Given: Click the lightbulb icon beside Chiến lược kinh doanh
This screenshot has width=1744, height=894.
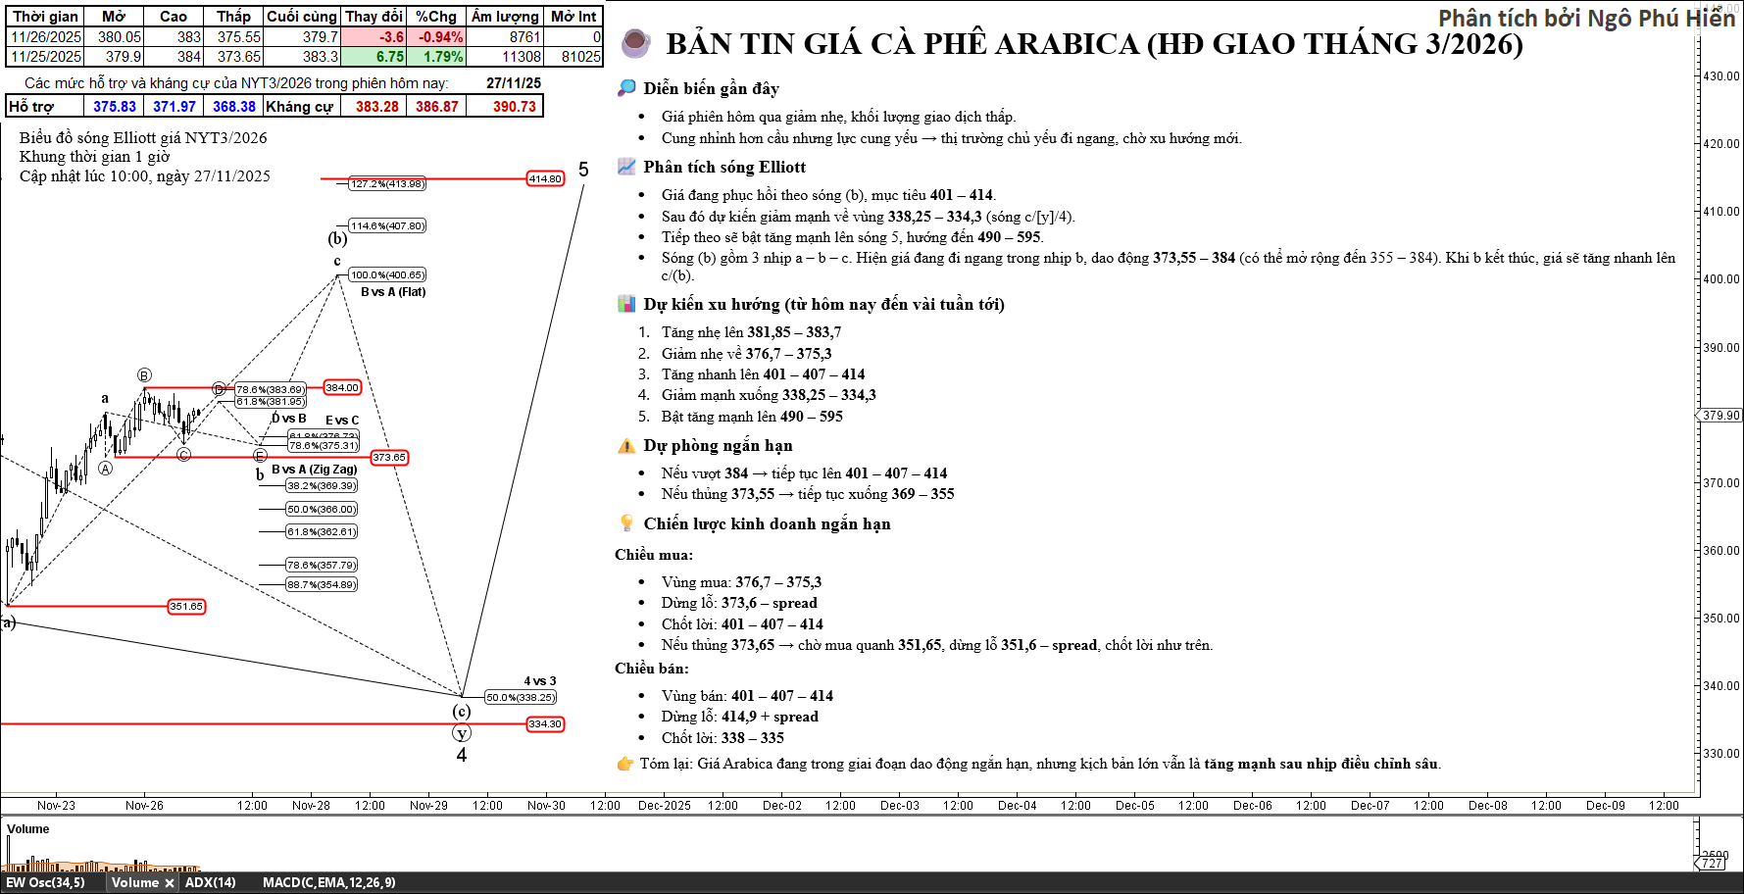Looking at the screenshot, I should [x=626, y=523].
